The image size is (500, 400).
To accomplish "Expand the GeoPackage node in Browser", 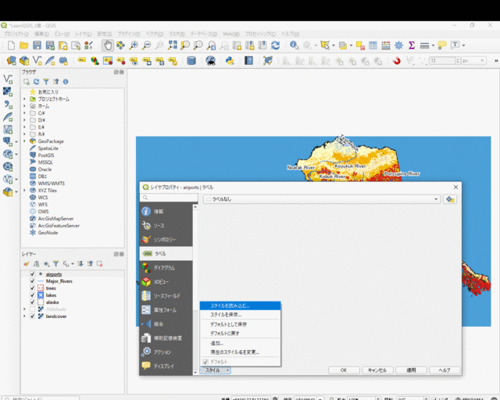I will tap(24, 141).
